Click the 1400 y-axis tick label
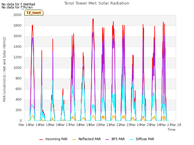This screenshot has width=194, height=145. pyautogui.click(x=18, y=47)
